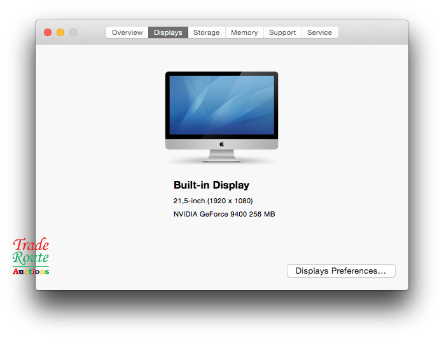
Task: Click the Built-in Display heading
Action: point(212,185)
